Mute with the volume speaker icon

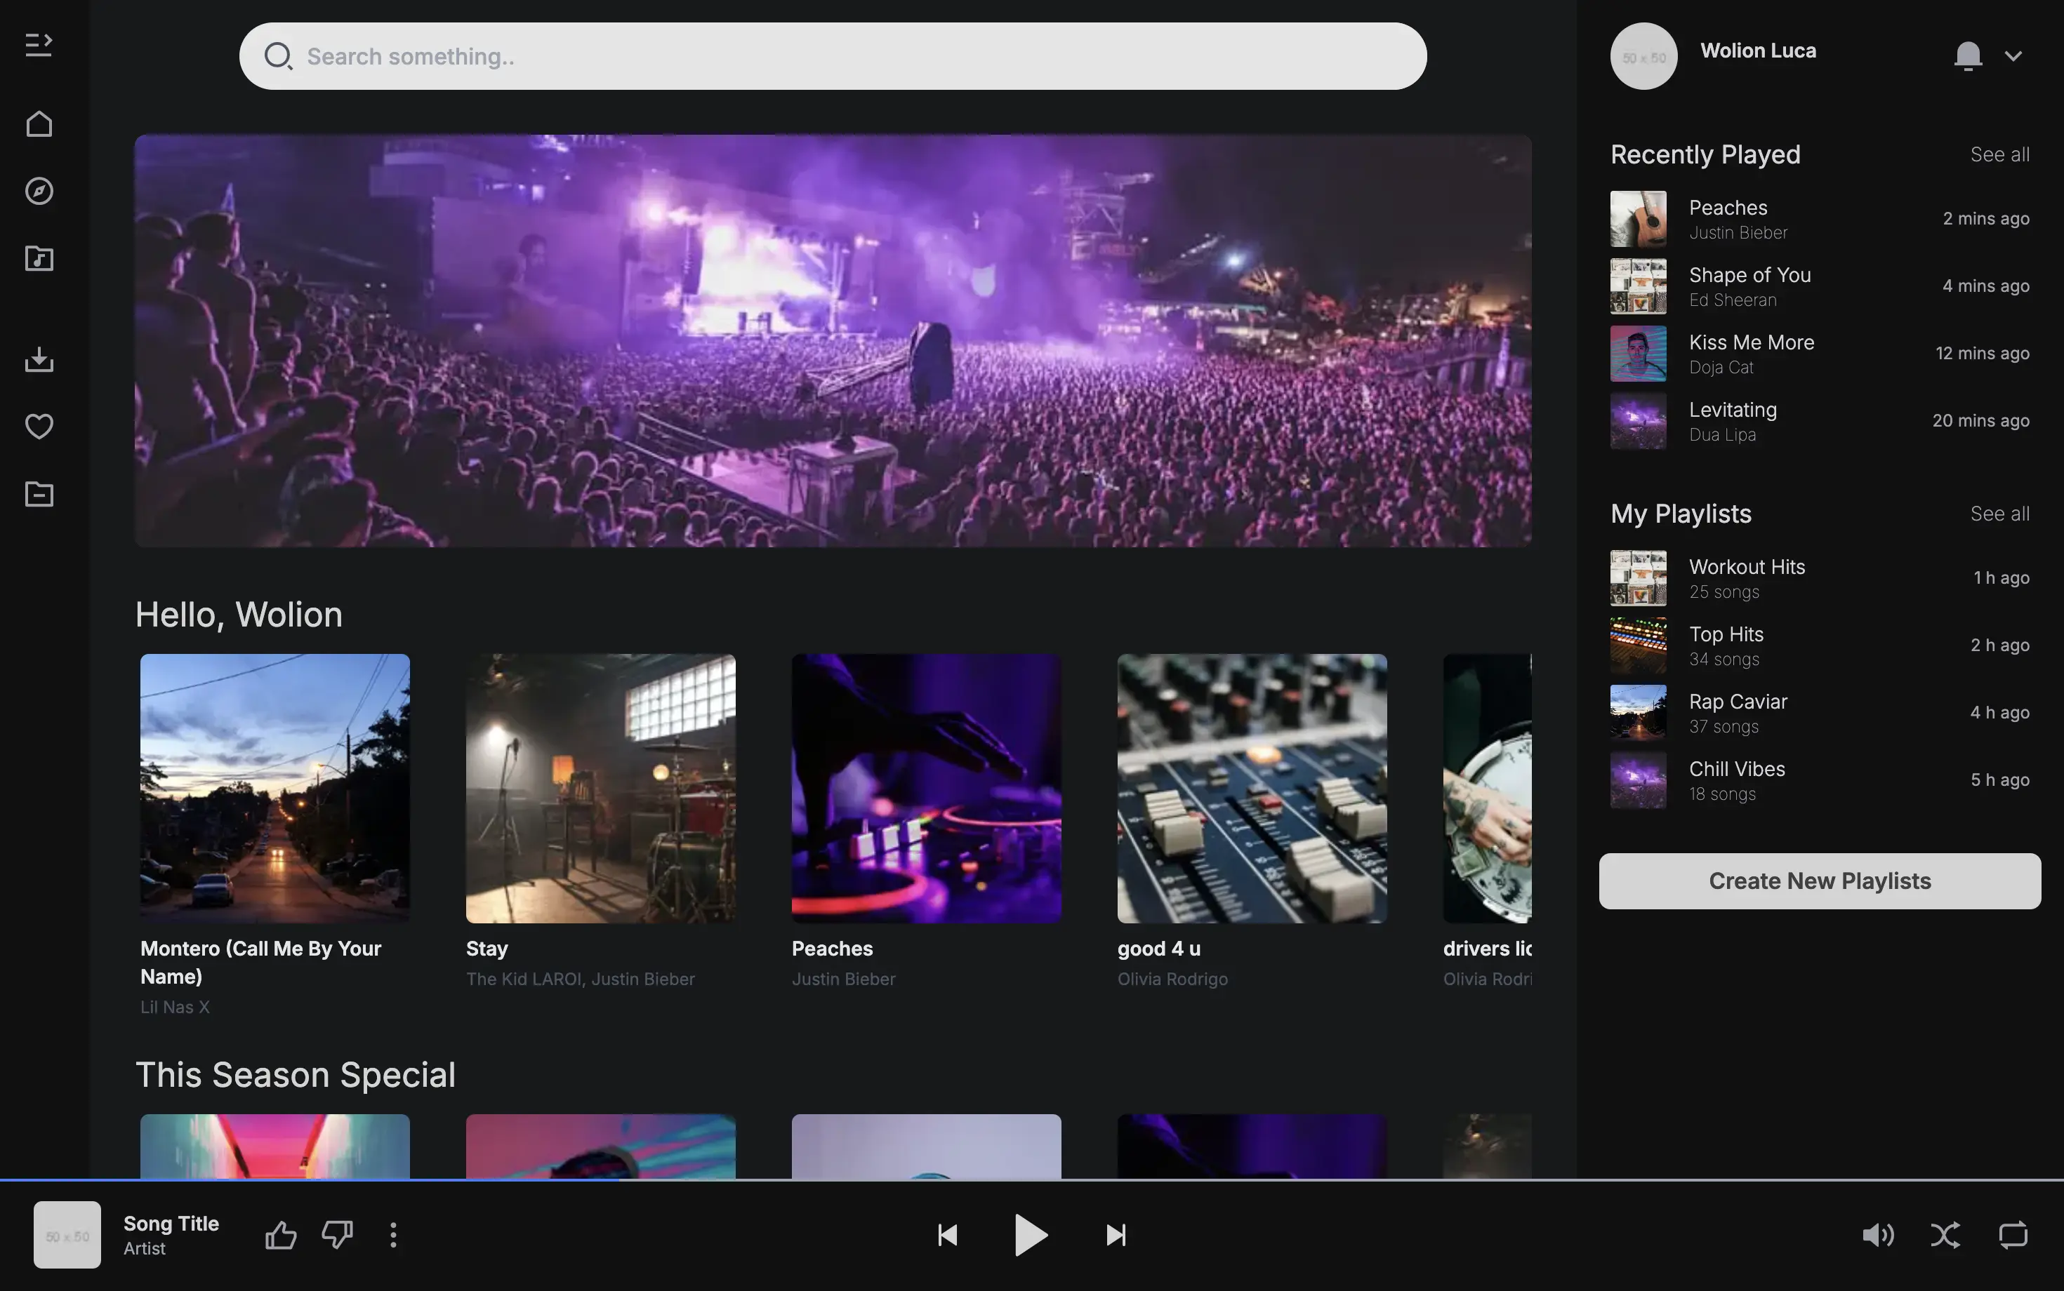(1877, 1235)
